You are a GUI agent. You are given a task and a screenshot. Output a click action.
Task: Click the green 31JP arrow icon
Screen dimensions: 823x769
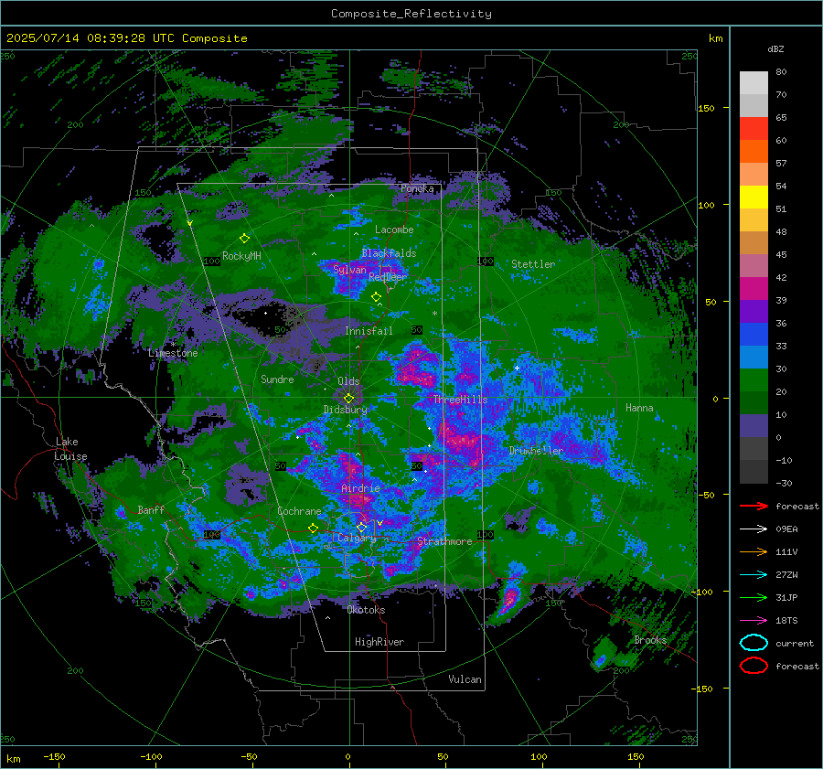[754, 597]
